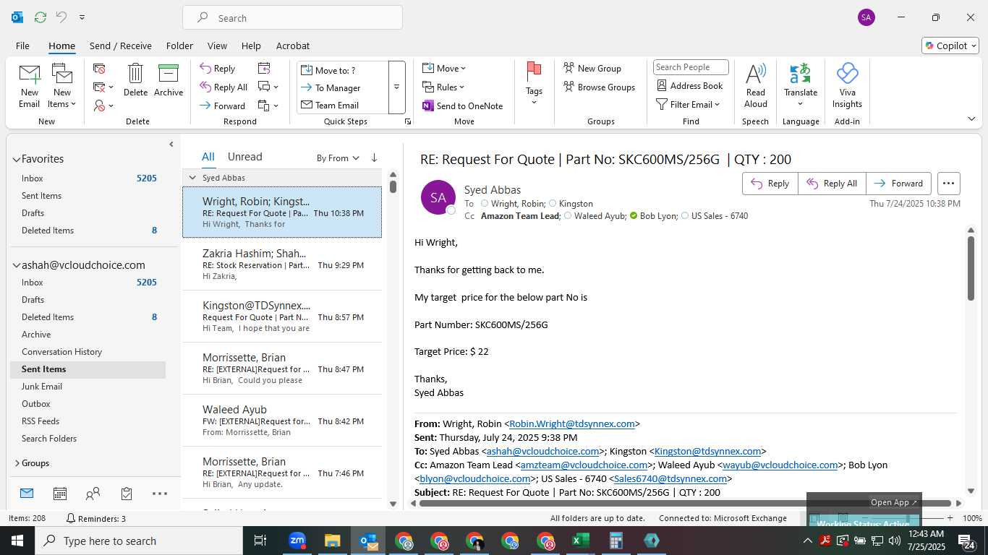Create a New Email
Viewport: 988px width, 555px height.
pos(29,86)
